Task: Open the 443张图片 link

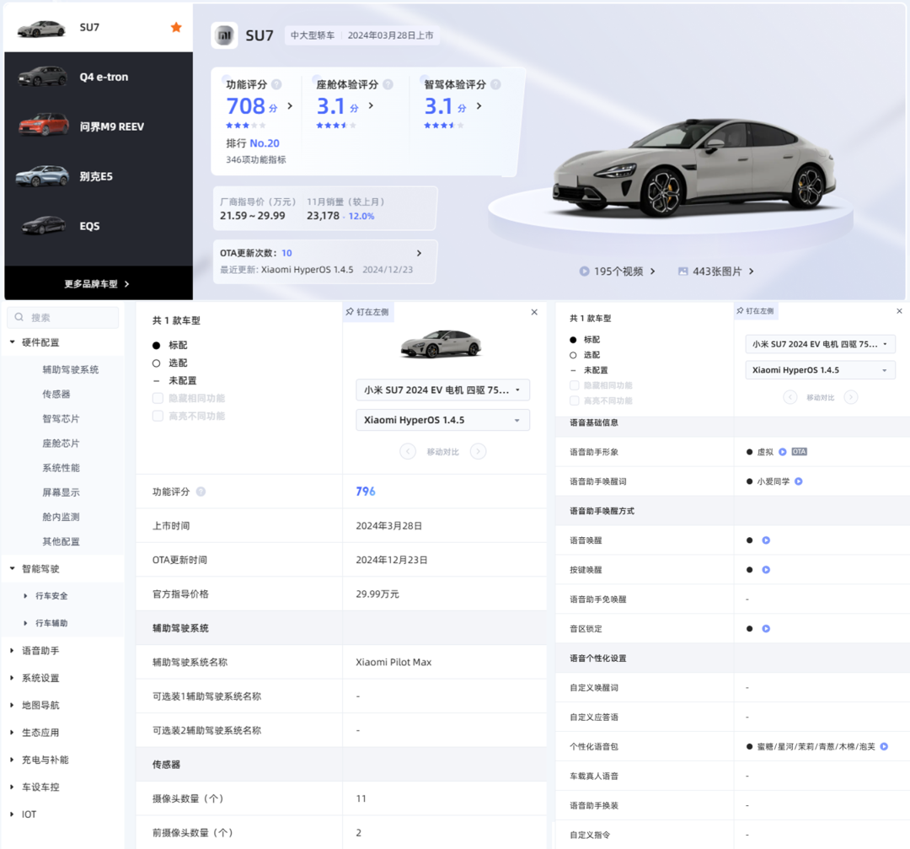Action: coord(717,271)
